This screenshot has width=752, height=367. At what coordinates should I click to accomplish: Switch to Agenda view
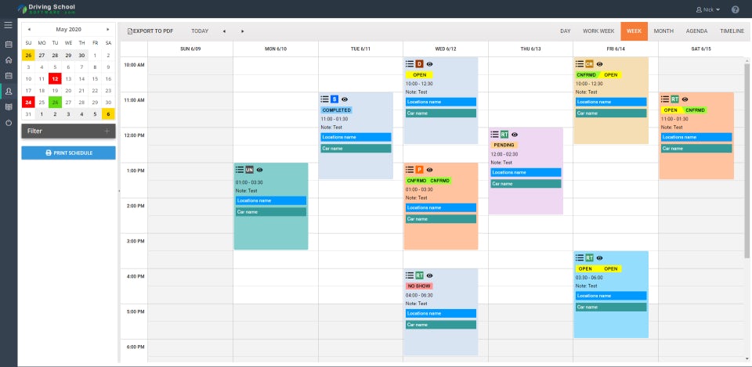click(x=696, y=31)
